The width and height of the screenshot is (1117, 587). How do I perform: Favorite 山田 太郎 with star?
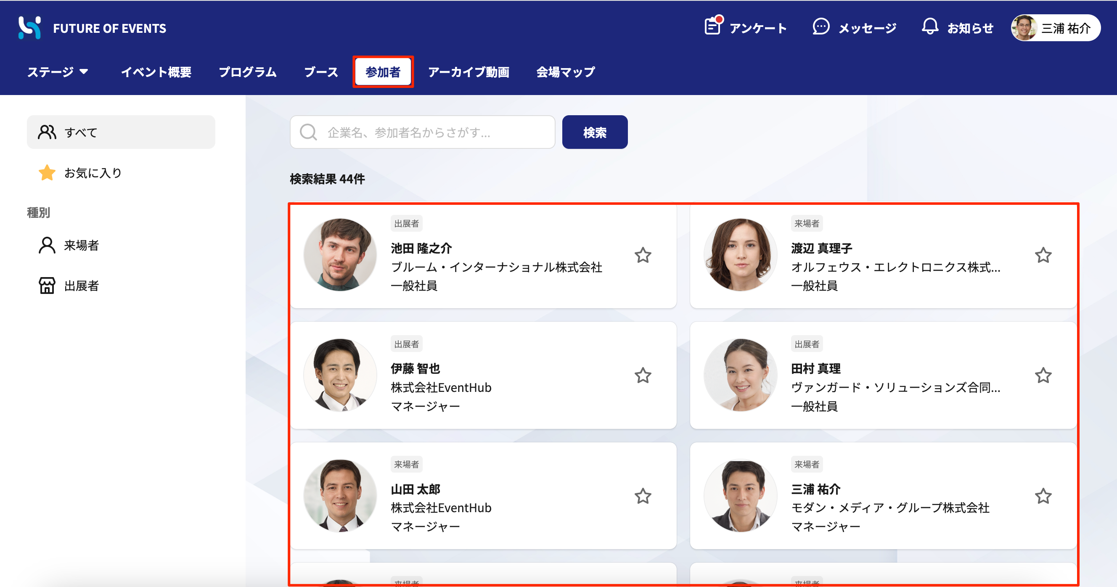coord(643,496)
